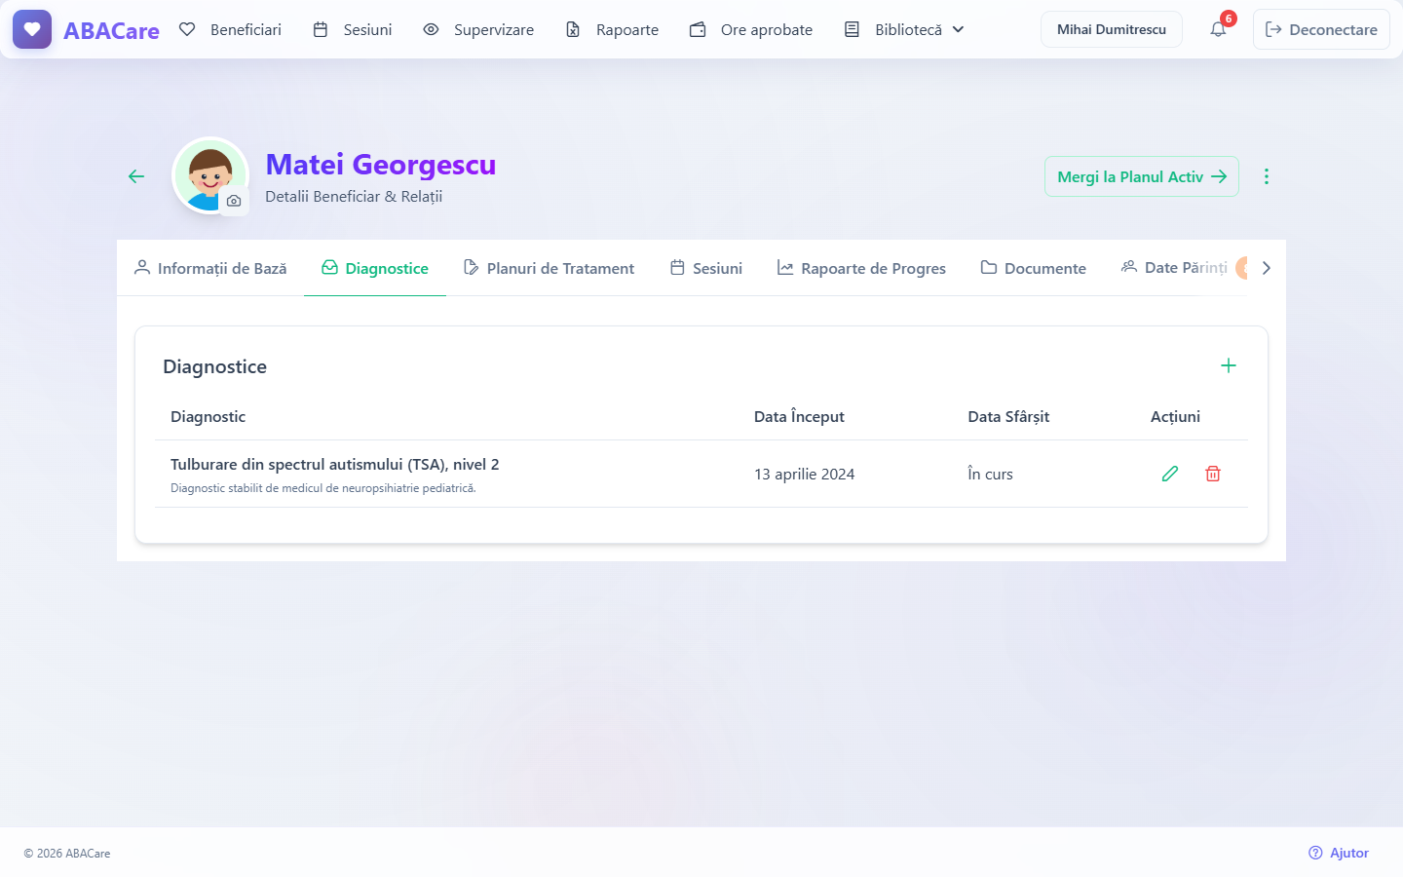Click the Mihai Dumitrescu user button
Screen dimensions: 1403x877
(x=1112, y=29)
